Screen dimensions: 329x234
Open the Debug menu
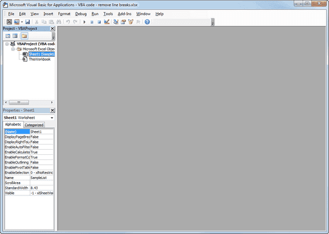pyautogui.click(x=81, y=14)
